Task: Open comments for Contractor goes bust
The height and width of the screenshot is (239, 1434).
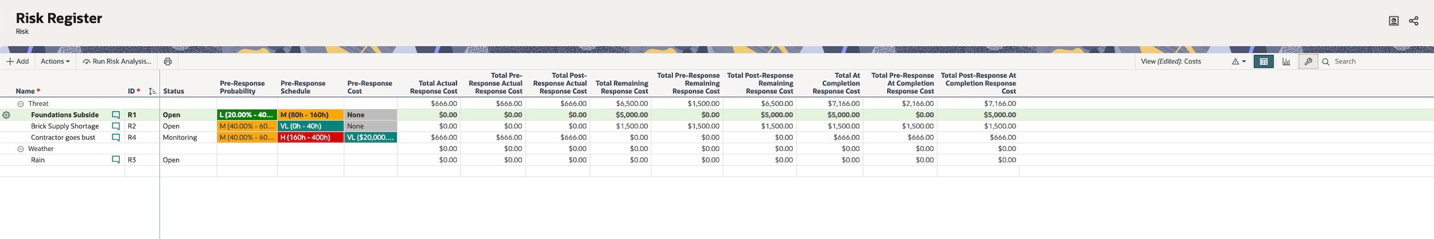Action: coord(116,138)
